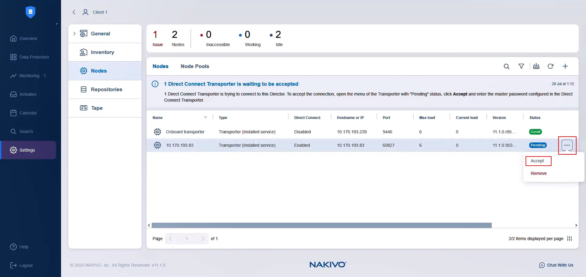Click the Version column header
586x277 pixels.
click(499, 117)
